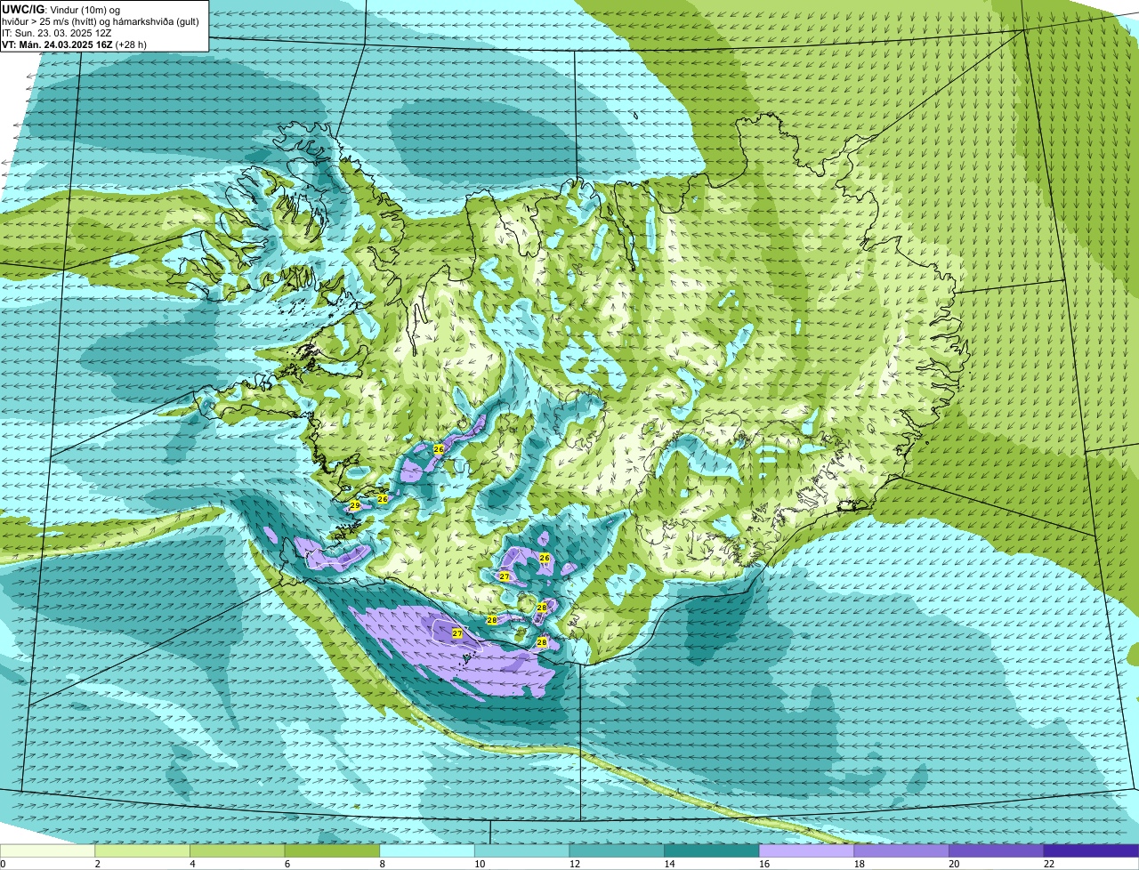Select the 18–20 m/s purple legend swatch
Viewport: 1139px width, 870px height.
coord(901,850)
